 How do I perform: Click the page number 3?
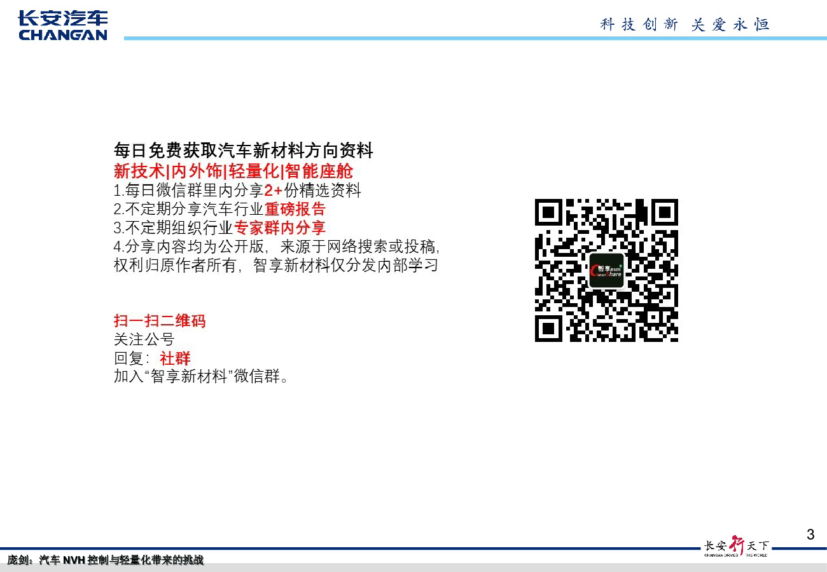[x=810, y=535]
